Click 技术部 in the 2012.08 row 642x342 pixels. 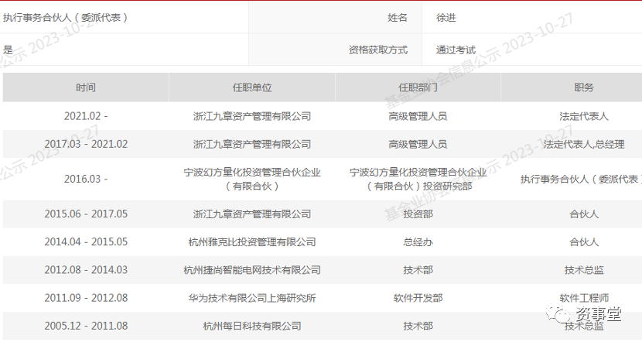(x=418, y=270)
